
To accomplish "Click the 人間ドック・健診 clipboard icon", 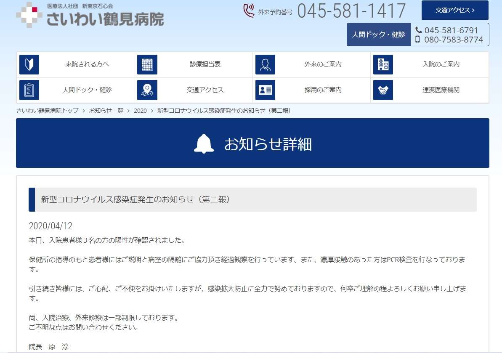I will [30, 90].
